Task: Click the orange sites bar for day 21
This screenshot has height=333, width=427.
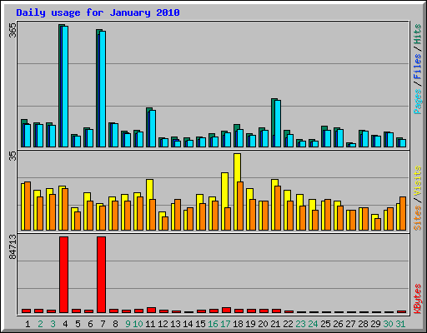Action: (278, 208)
